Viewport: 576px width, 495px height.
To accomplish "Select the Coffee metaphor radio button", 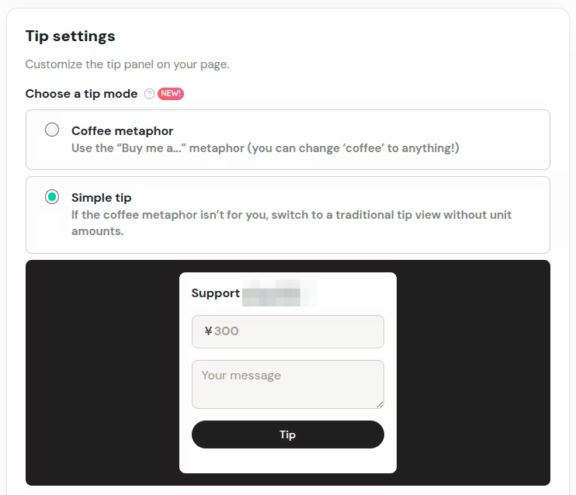I will click(x=52, y=130).
